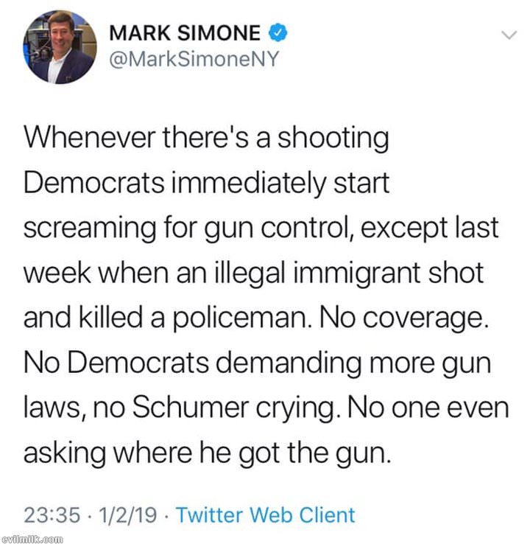Image resolution: width=530 pixels, height=544 pixels.
Task: Click the last line "asking where he got the gun."
Action: 207,454
